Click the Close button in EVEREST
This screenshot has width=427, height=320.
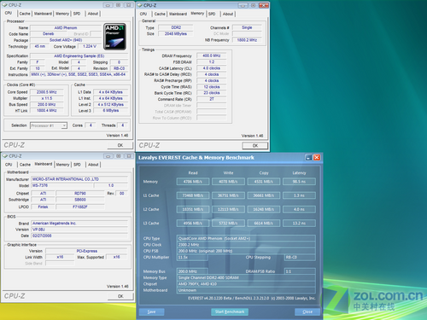point(307,311)
